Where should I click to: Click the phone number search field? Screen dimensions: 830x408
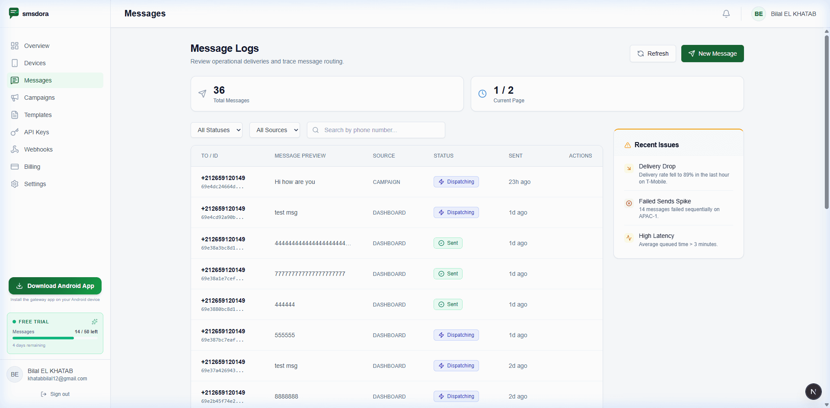375,130
